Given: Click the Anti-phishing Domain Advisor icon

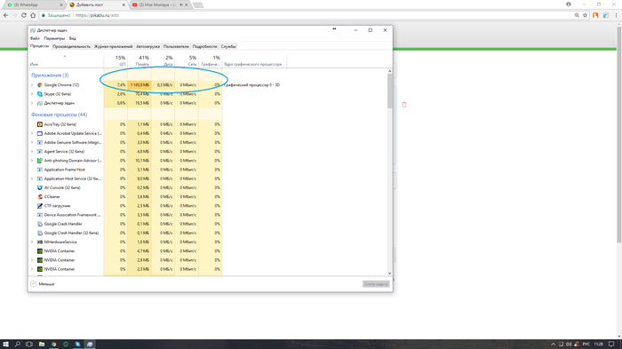Looking at the screenshot, I should tap(40, 161).
